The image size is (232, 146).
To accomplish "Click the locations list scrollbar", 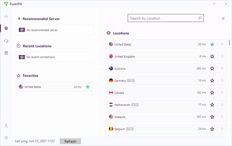I will tap(229, 43).
